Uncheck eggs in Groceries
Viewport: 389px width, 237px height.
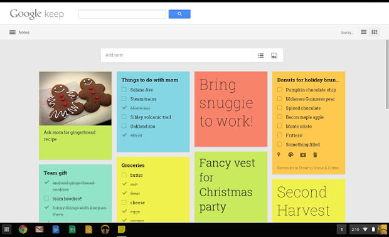click(124, 211)
